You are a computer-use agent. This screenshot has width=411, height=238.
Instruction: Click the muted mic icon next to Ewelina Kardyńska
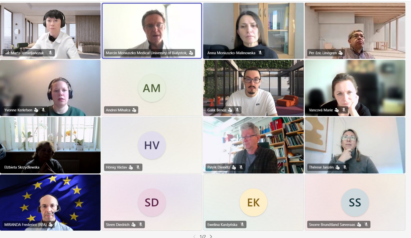pos(242,225)
